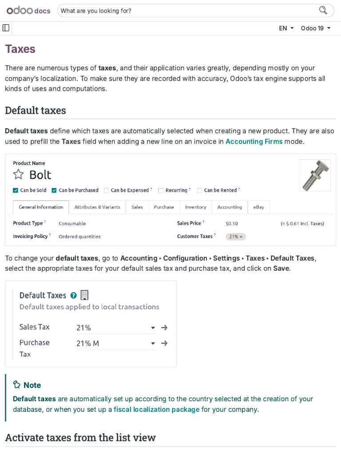Screen dimensions: 341x455
Task: Switch to the Attributes & Variants tab
Action: tap(97, 207)
